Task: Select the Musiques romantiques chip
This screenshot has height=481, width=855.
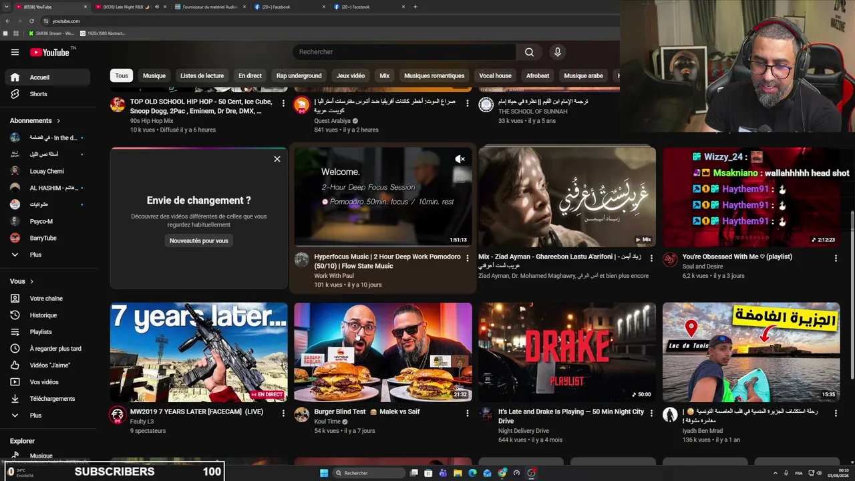Action: click(434, 75)
